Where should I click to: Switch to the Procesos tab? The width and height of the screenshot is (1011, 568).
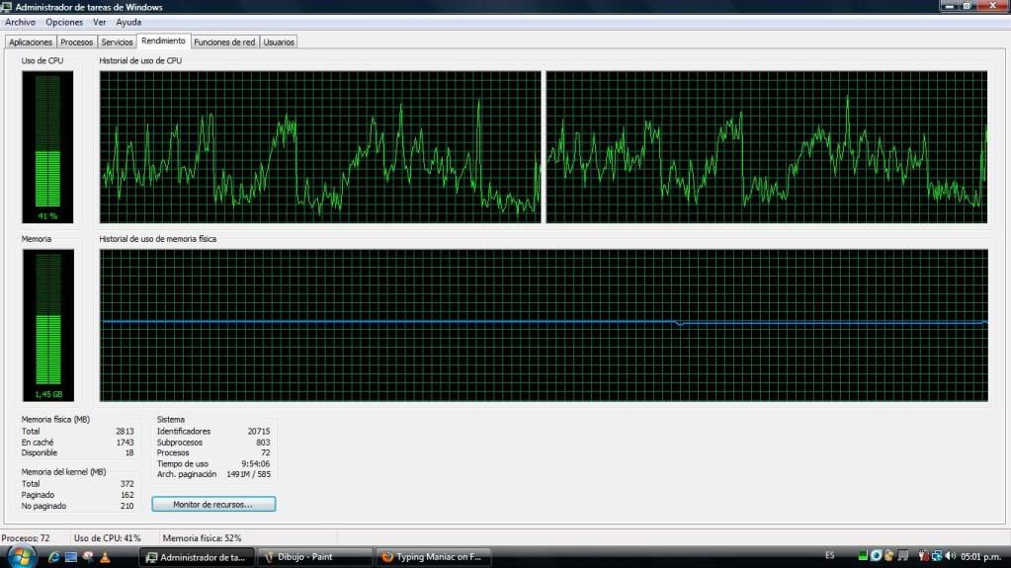(76, 42)
